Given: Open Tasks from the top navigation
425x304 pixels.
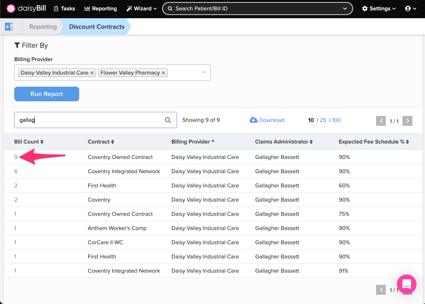Looking at the screenshot, I should (64, 8).
